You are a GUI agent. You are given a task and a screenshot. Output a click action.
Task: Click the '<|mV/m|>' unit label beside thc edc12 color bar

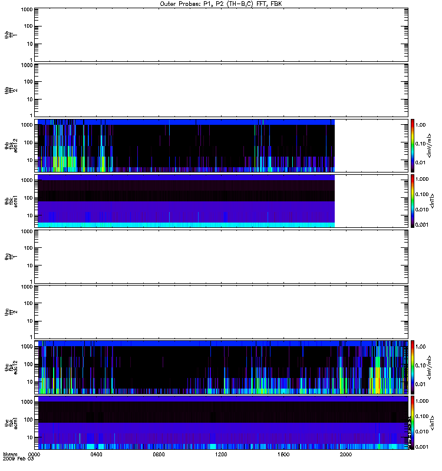pos(429,367)
